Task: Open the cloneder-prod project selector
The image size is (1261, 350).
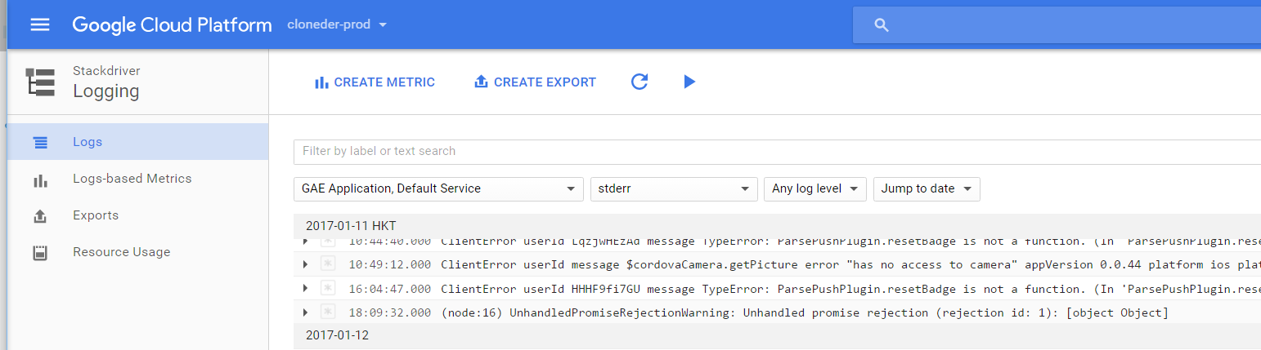Action: (337, 24)
